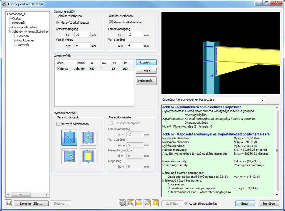
Task: Click the 650 cell in Borda row
Action: (x=92, y=69)
